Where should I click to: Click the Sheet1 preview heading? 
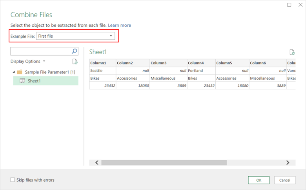(x=98, y=52)
